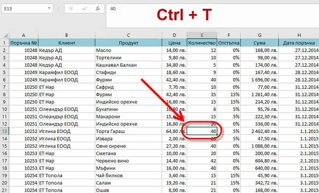Viewport: 319px width, 193px height.
Task: Select the selected cell E13 containing 40
Action: click(x=202, y=131)
